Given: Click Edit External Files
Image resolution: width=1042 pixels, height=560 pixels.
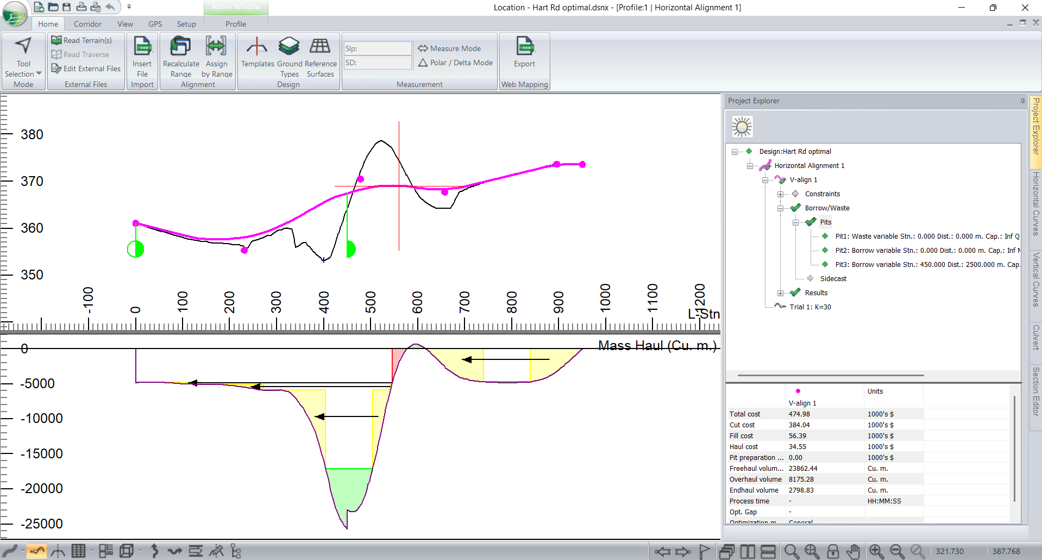Looking at the screenshot, I should tap(86, 69).
